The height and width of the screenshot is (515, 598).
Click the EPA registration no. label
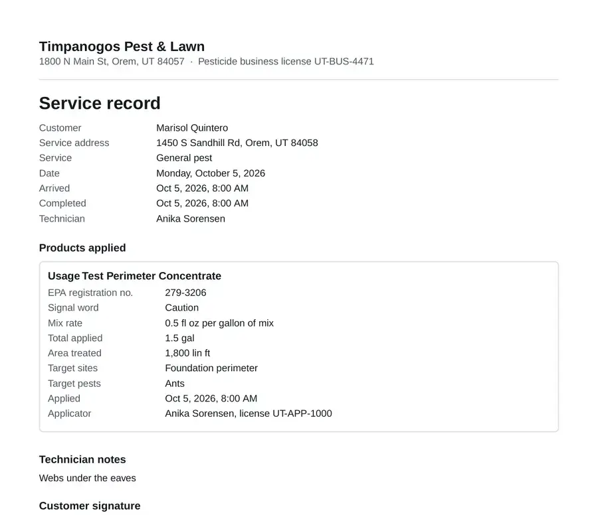point(90,293)
